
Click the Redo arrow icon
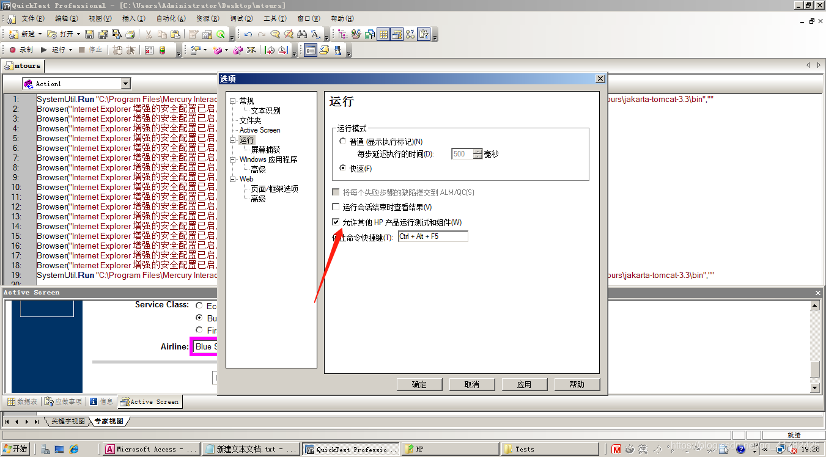click(262, 34)
